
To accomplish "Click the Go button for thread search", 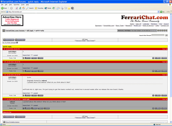I will pos(166,35).
